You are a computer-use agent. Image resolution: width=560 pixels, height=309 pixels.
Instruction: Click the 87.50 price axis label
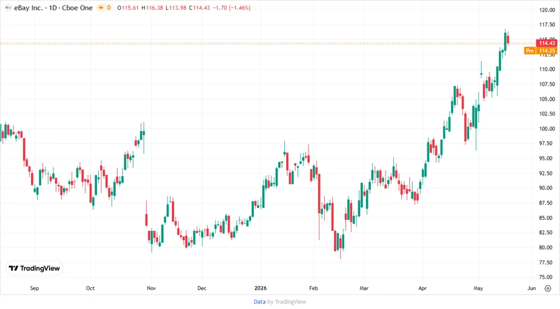(x=547, y=202)
